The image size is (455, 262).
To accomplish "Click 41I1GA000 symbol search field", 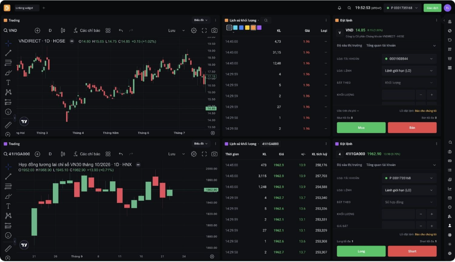I will (x=17, y=154).
